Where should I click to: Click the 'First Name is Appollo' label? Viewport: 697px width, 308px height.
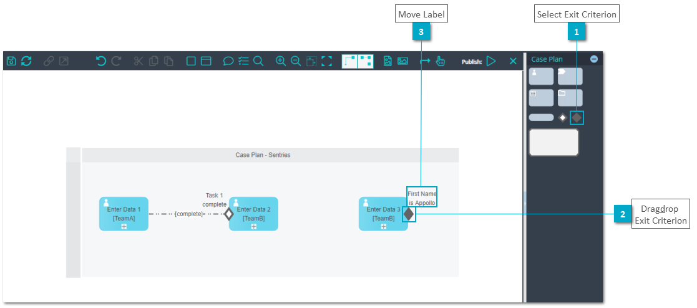tap(422, 198)
